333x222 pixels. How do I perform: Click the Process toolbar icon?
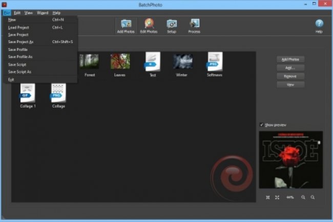pos(194,25)
